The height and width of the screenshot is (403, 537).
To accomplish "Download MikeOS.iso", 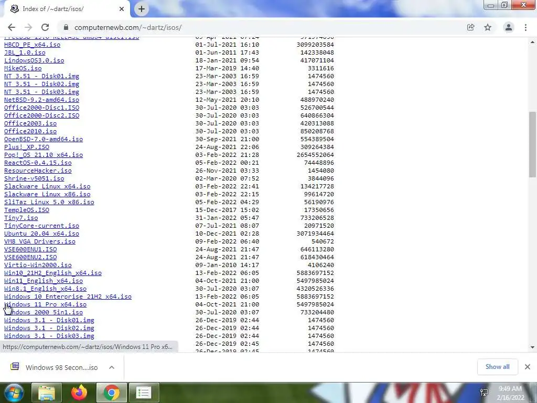I will pos(23,68).
